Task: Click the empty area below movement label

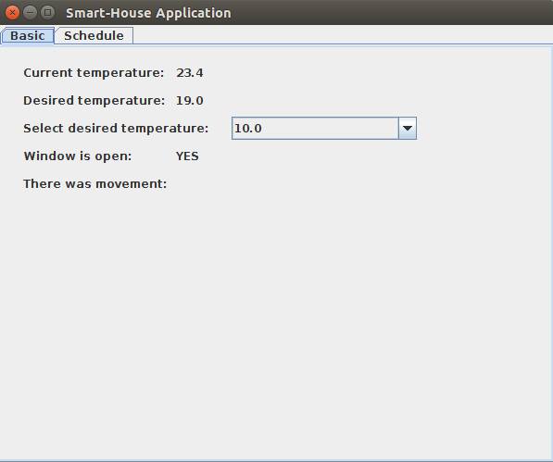Action: click(276, 324)
